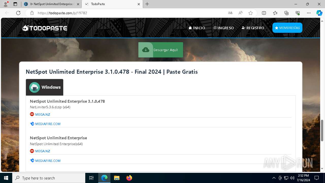Open File Explorer from the taskbar
Image resolution: width=325 pixels, height=183 pixels.
coord(117,178)
